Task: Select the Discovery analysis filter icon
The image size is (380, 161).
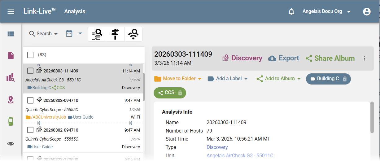Action: coord(97,34)
